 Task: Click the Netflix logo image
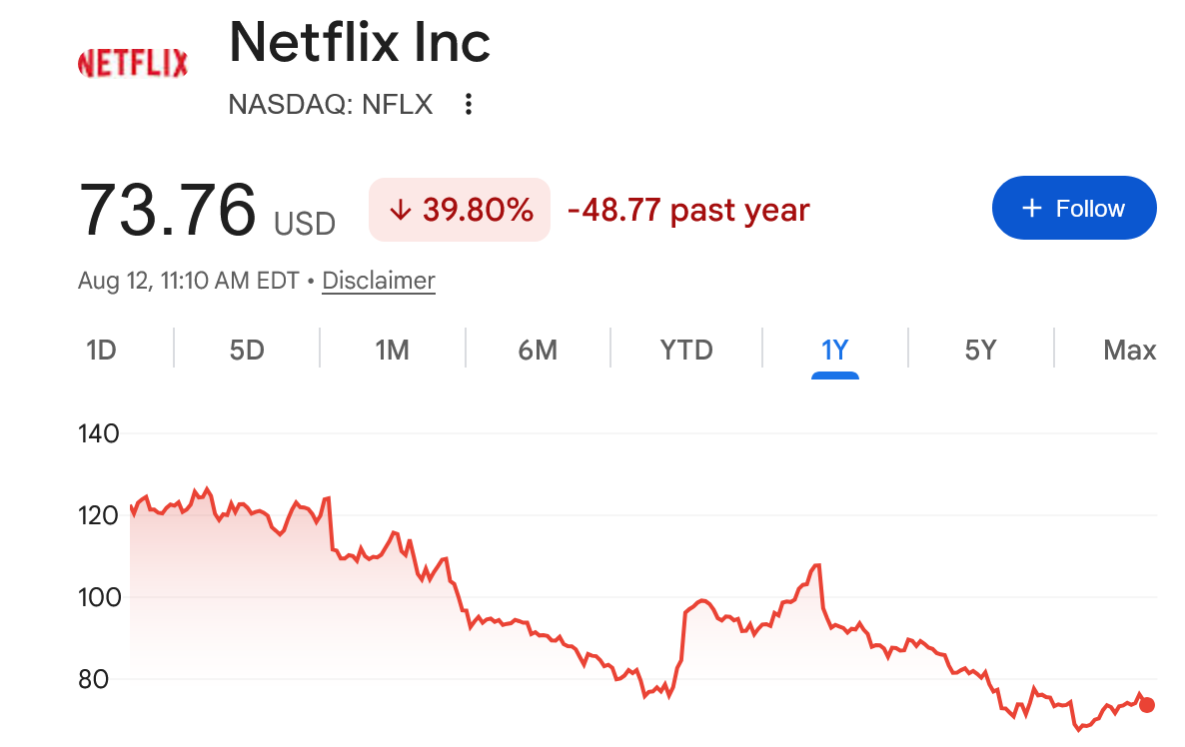point(133,64)
